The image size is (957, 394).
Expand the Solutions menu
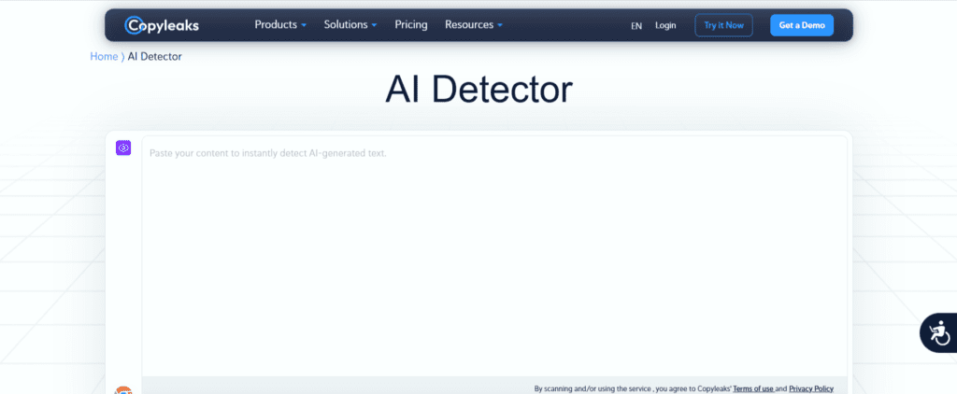click(350, 25)
